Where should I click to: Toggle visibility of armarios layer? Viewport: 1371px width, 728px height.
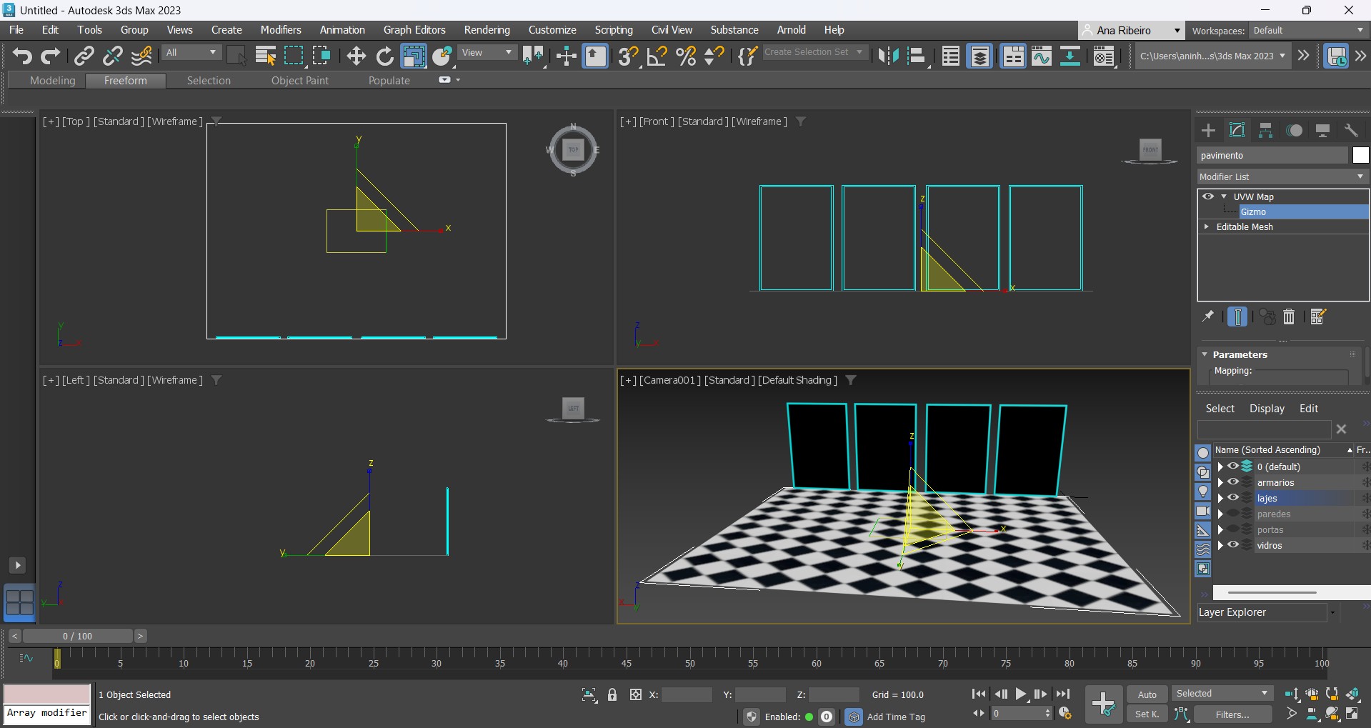point(1233,482)
